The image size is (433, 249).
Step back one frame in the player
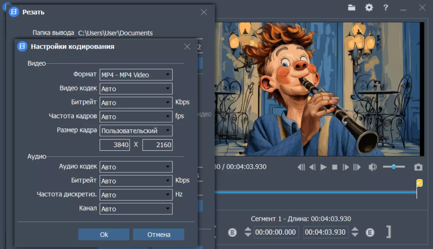pos(313,167)
